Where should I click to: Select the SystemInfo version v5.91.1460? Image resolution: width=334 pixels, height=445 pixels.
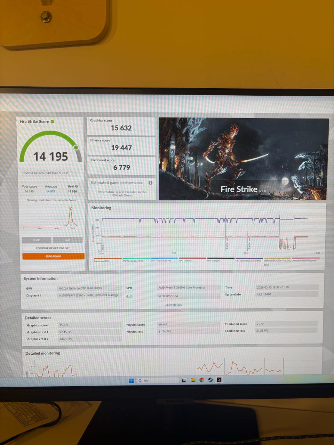click(x=287, y=294)
